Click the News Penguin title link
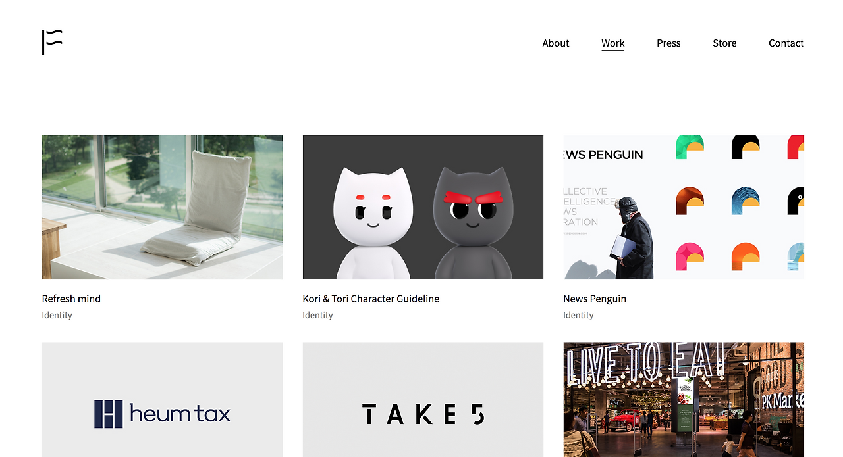Image resolution: width=843 pixels, height=457 pixels. tap(595, 299)
